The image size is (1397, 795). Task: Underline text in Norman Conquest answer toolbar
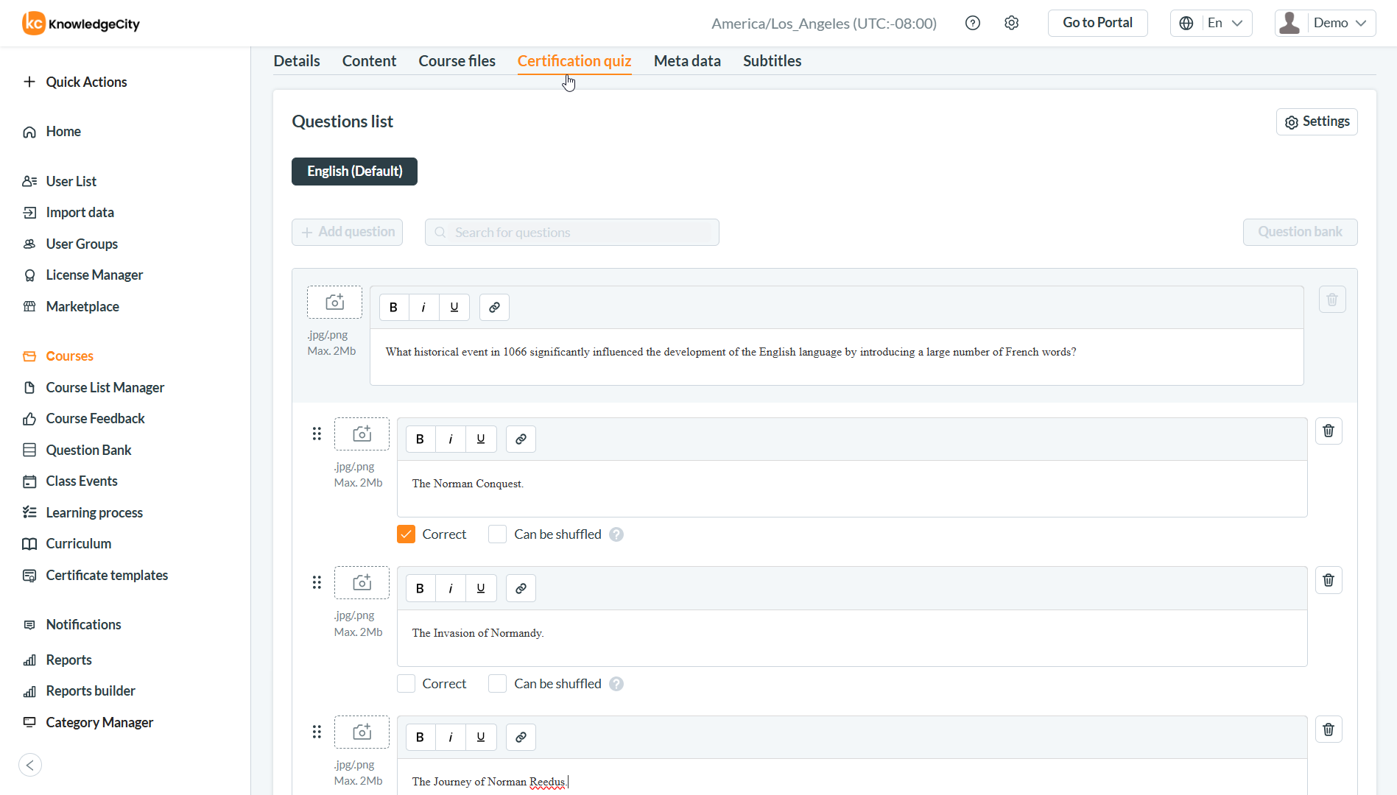[481, 439]
